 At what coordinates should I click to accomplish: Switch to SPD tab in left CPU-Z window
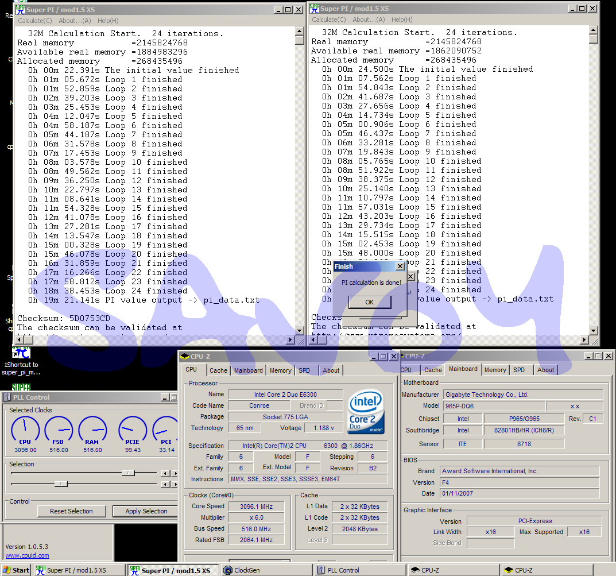pyautogui.click(x=304, y=370)
